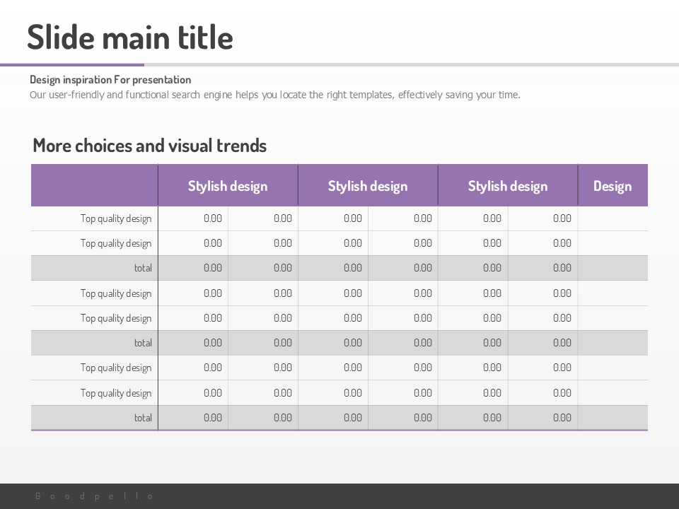Select the middle "Stylish design" column header

(368, 186)
